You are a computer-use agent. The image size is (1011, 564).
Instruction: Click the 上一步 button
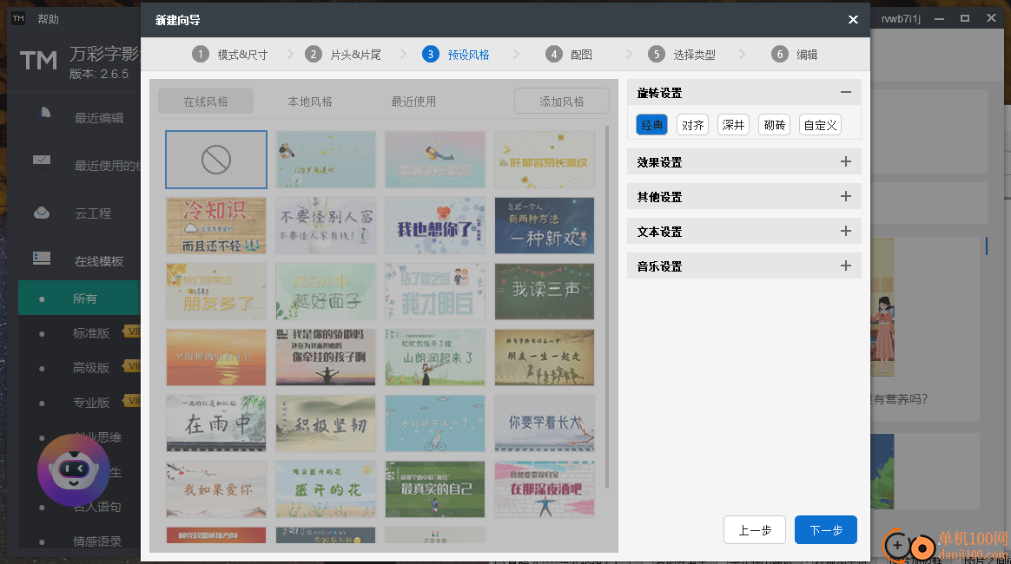pyautogui.click(x=755, y=530)
